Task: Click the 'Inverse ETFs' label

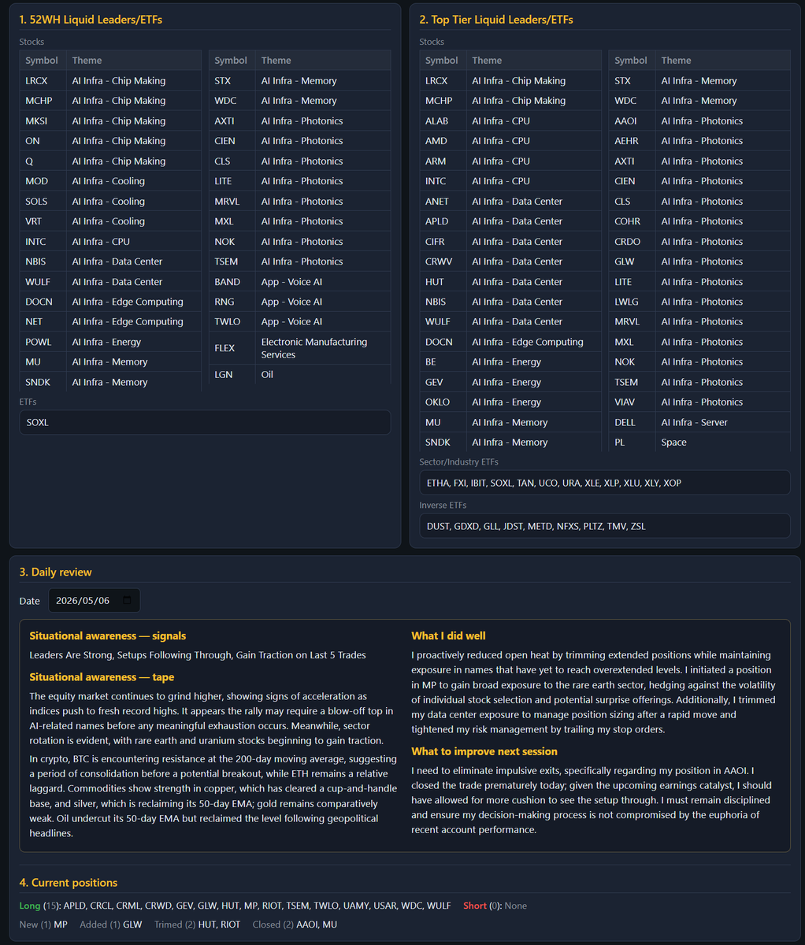Action: click(443, 506)
